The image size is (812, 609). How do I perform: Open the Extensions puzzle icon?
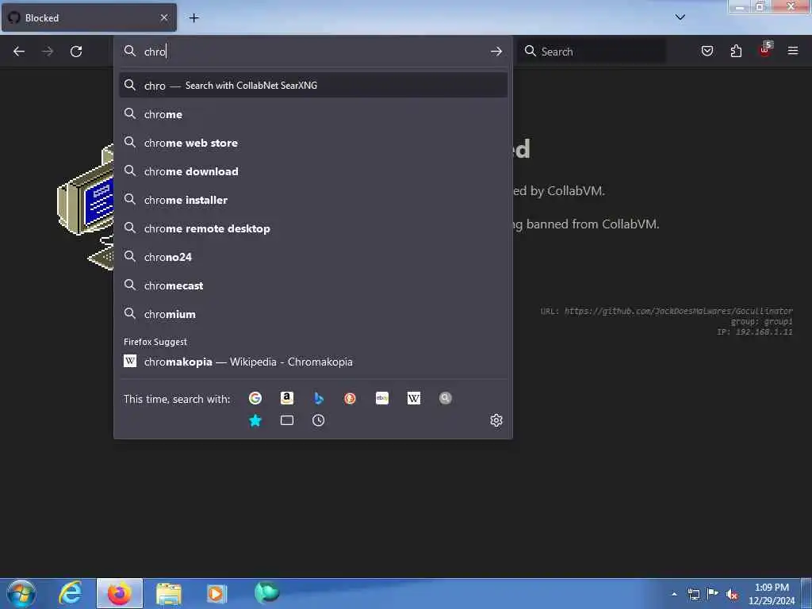(736, 51)
